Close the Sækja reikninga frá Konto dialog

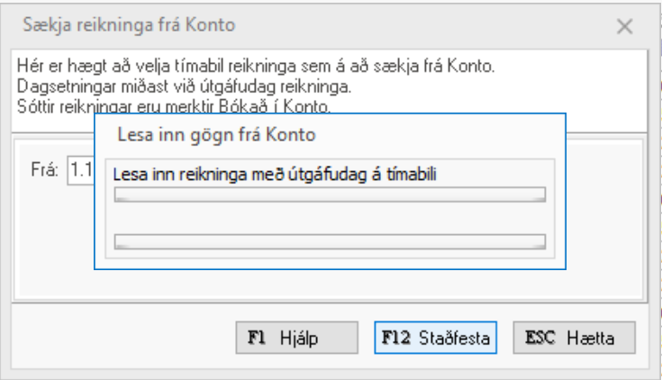pyautogui.click(x=624, y=26)
